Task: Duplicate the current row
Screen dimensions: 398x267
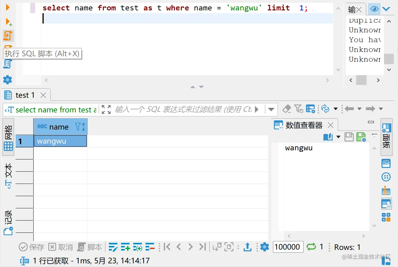Action: click(138, 247)
